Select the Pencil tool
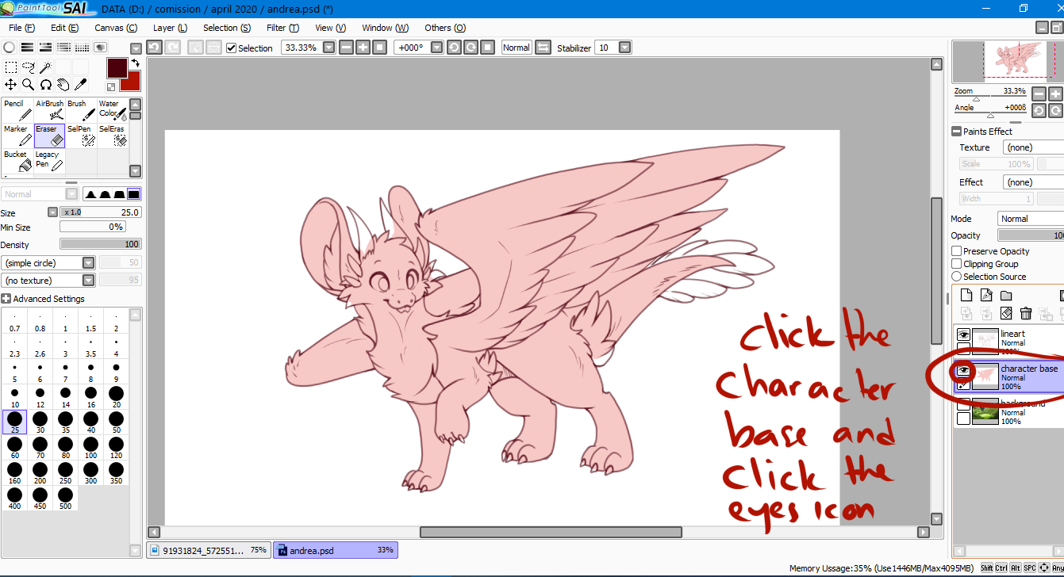Screen dimensions: 1064x577 17,110
